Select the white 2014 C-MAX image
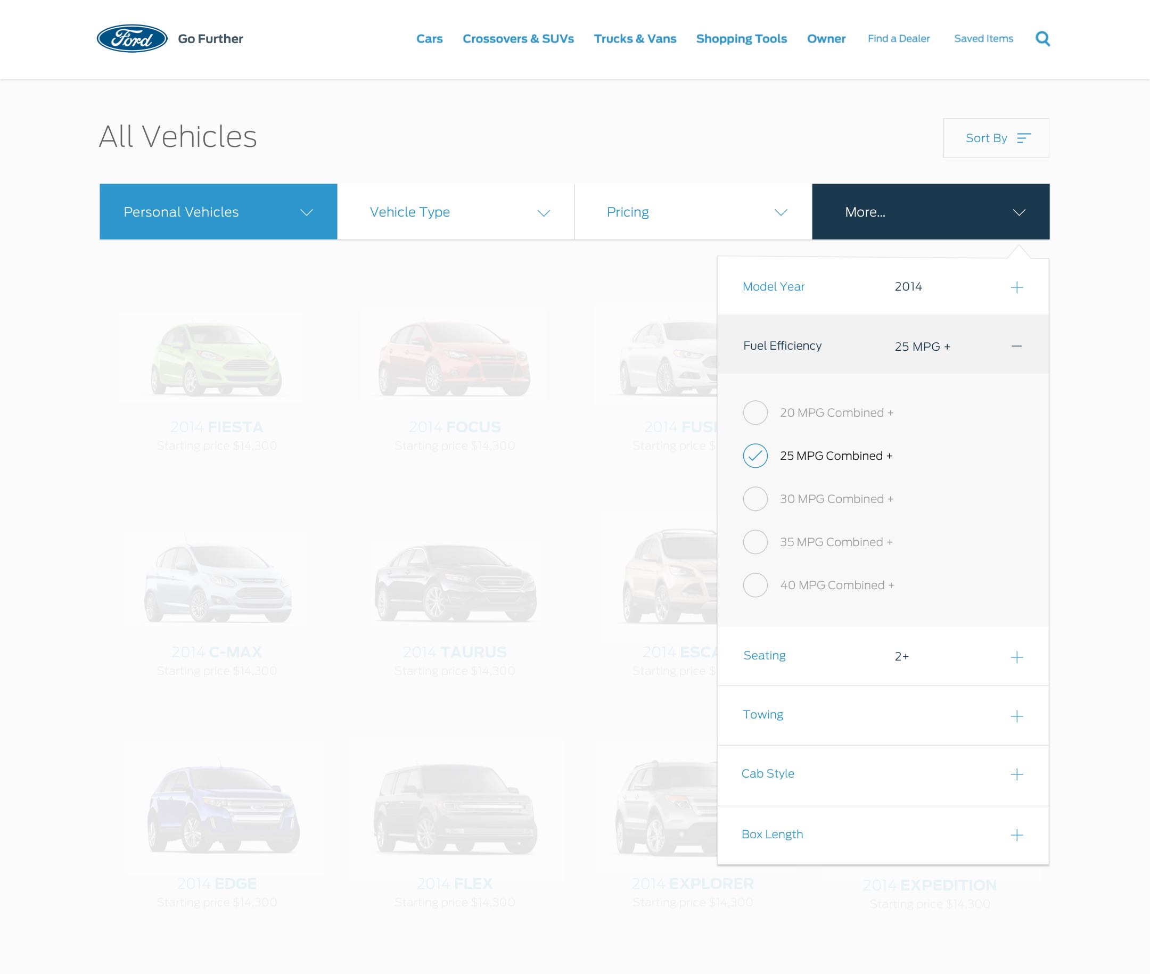 point(218,582)
